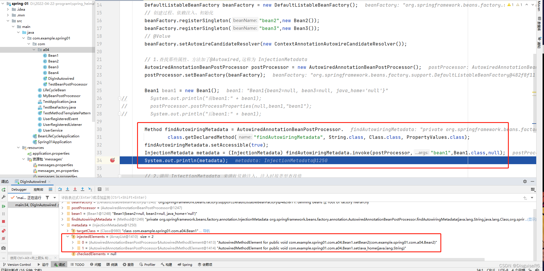Viewport: 544px width, 271px height.
Task: Pause the running program
Action: [3, 214]
